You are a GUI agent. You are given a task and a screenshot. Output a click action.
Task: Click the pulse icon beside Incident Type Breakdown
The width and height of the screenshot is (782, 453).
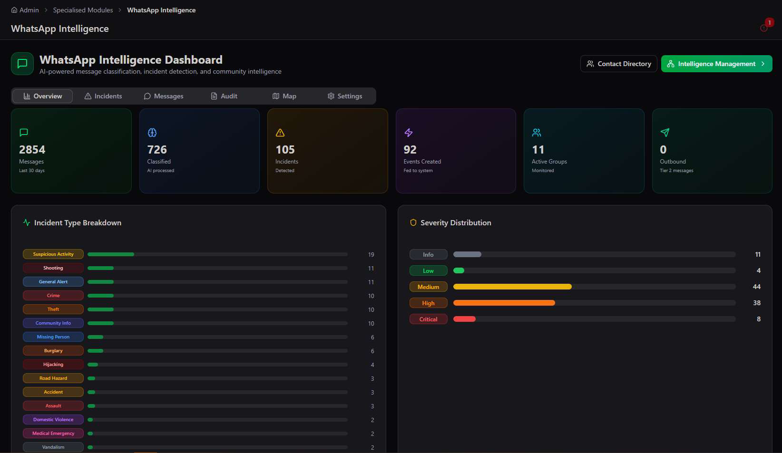pos(27,222)
